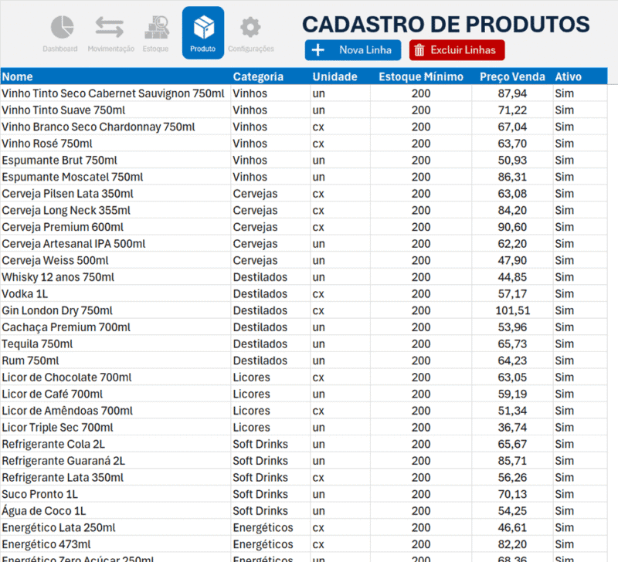Select price cell 36,74 for Licor Triple Sec

(512, 428)
